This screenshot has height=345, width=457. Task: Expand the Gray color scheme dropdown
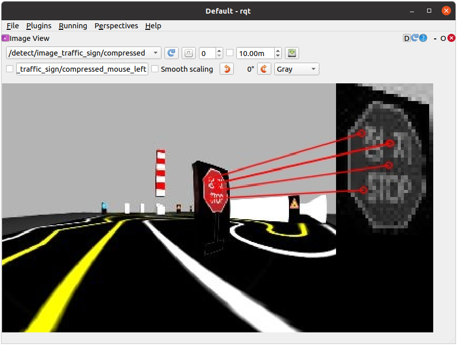coord(297,69)
